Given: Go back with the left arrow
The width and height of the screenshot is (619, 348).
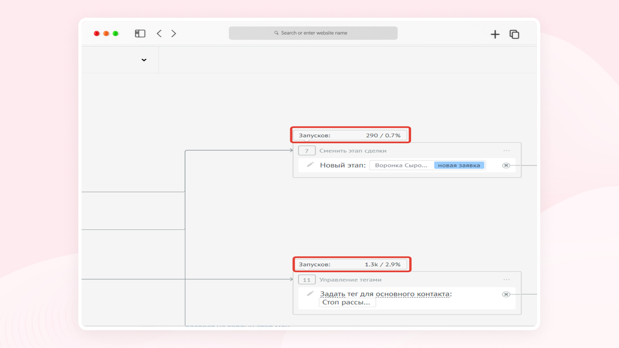Looking at the screenshot, I should point(159,34).
